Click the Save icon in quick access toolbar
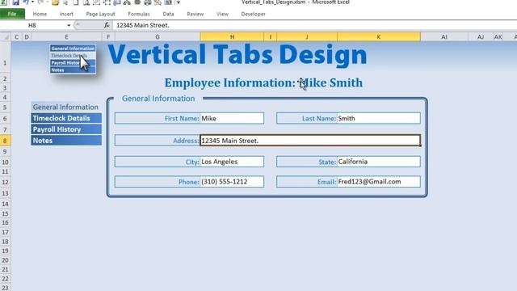Screen dimensions: 517x291 (x=15, y=2)
